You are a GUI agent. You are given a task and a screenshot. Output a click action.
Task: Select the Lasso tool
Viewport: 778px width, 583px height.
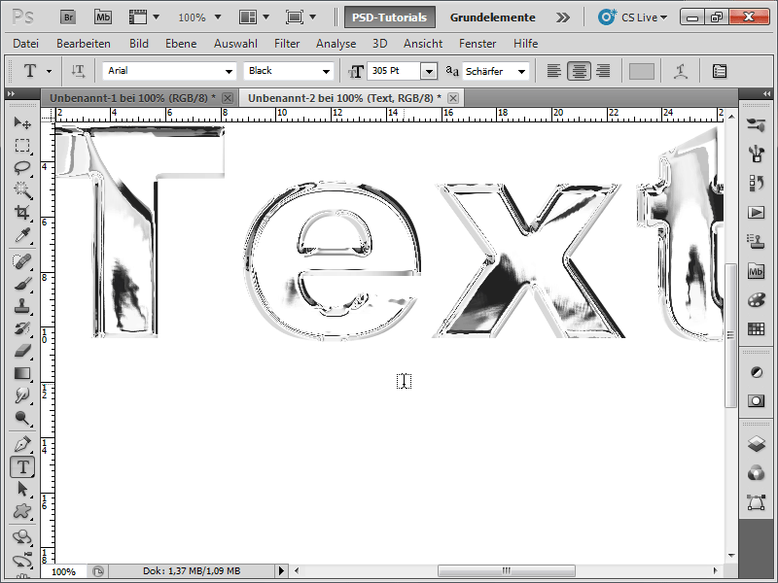click(22, 167)
